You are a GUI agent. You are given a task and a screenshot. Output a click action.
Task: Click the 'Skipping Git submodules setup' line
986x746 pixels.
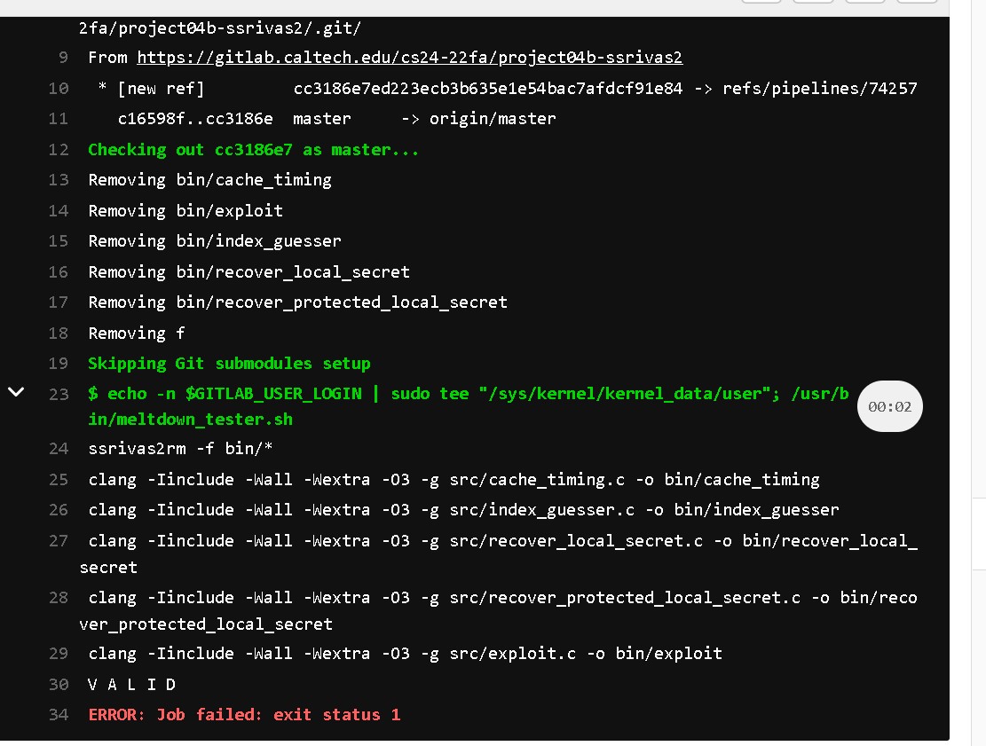229,364
